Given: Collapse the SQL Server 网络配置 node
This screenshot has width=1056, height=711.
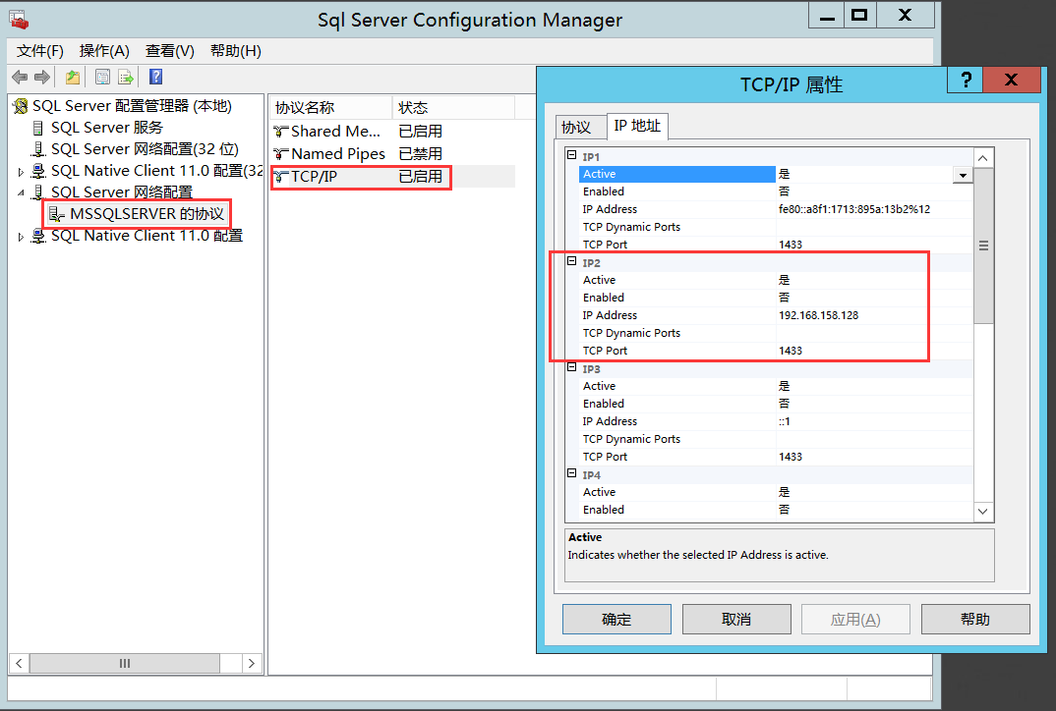Looking at the screenshot, I should tap(21, 193).
